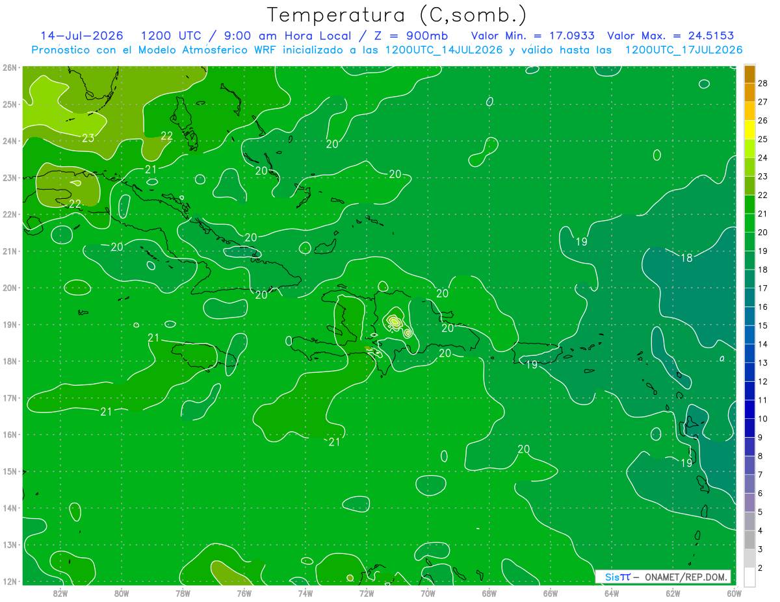Click the 'SisTT – ONAMET/REP.DOM.' credit label
Screen dimensions: 780x602
(x=663, y=577)
